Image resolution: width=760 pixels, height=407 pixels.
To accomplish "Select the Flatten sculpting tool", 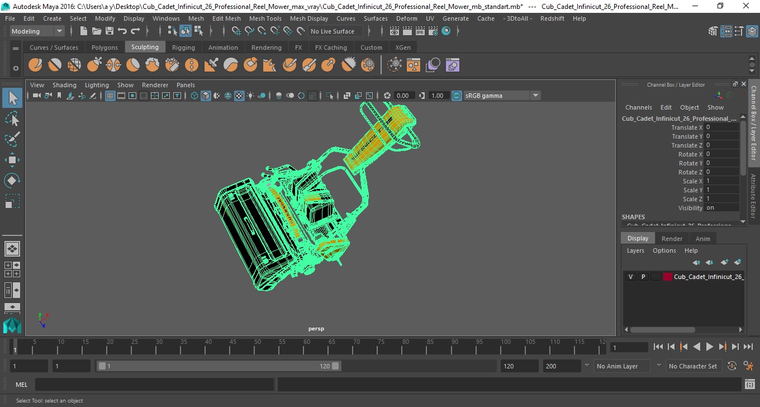I will point(133,65).
